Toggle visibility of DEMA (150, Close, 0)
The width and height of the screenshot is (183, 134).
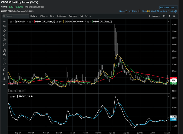point(30,22)
